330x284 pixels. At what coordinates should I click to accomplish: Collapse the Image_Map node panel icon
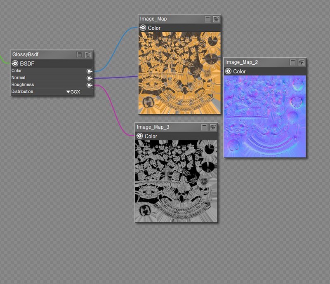207,19
